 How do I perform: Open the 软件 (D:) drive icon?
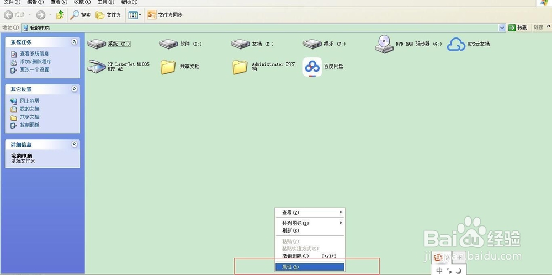pyautogui.click(x=168, y=44)
